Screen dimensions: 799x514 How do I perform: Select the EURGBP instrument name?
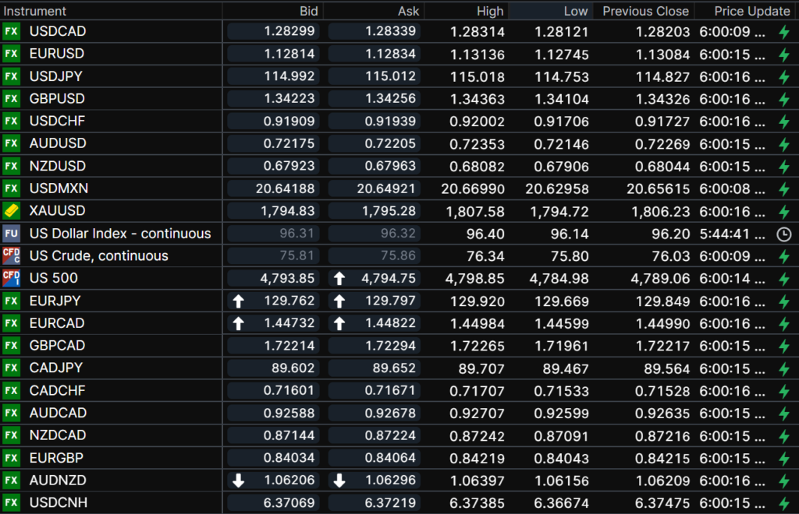pyautogui.click(x=57, y=458)
